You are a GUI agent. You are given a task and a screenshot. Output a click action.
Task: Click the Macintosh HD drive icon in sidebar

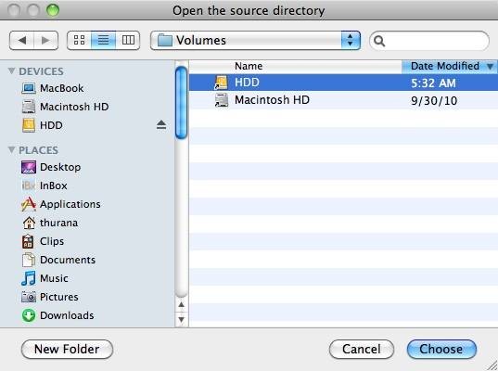[29, 107]
